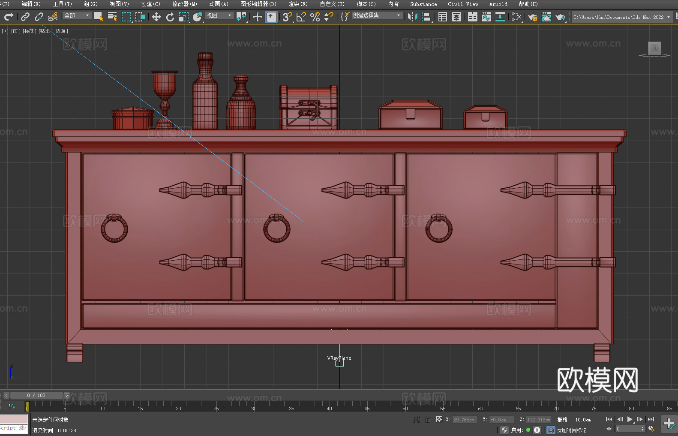
Task: Open the 编辑(E) menu
Action: [31, 4]
